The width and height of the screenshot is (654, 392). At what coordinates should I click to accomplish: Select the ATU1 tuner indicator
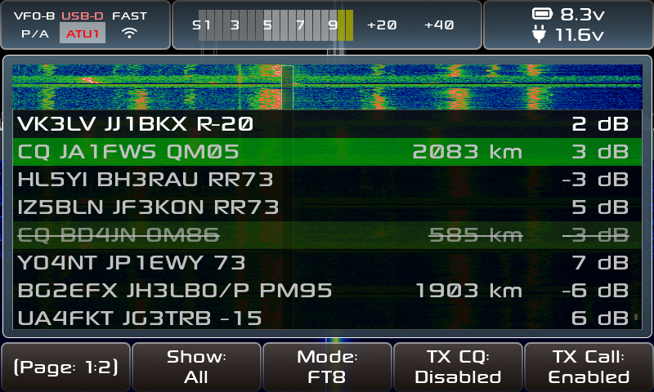click(x=82, y=33)
